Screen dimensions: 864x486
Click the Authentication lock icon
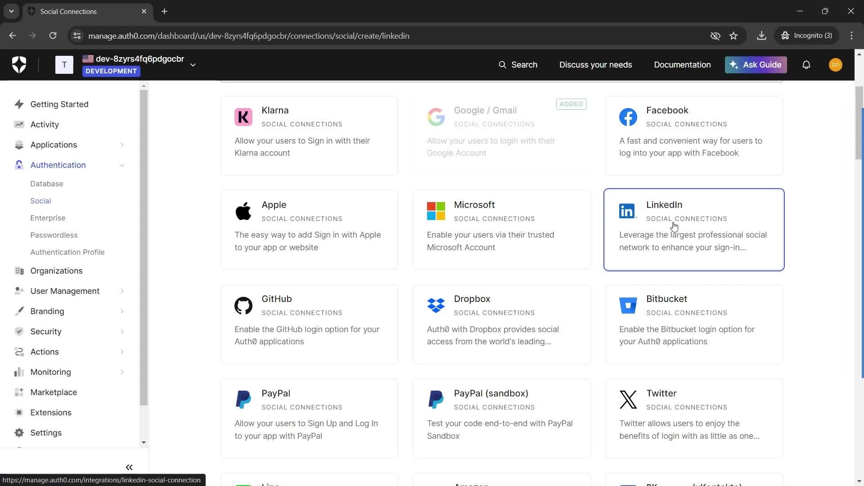[19, 165]
